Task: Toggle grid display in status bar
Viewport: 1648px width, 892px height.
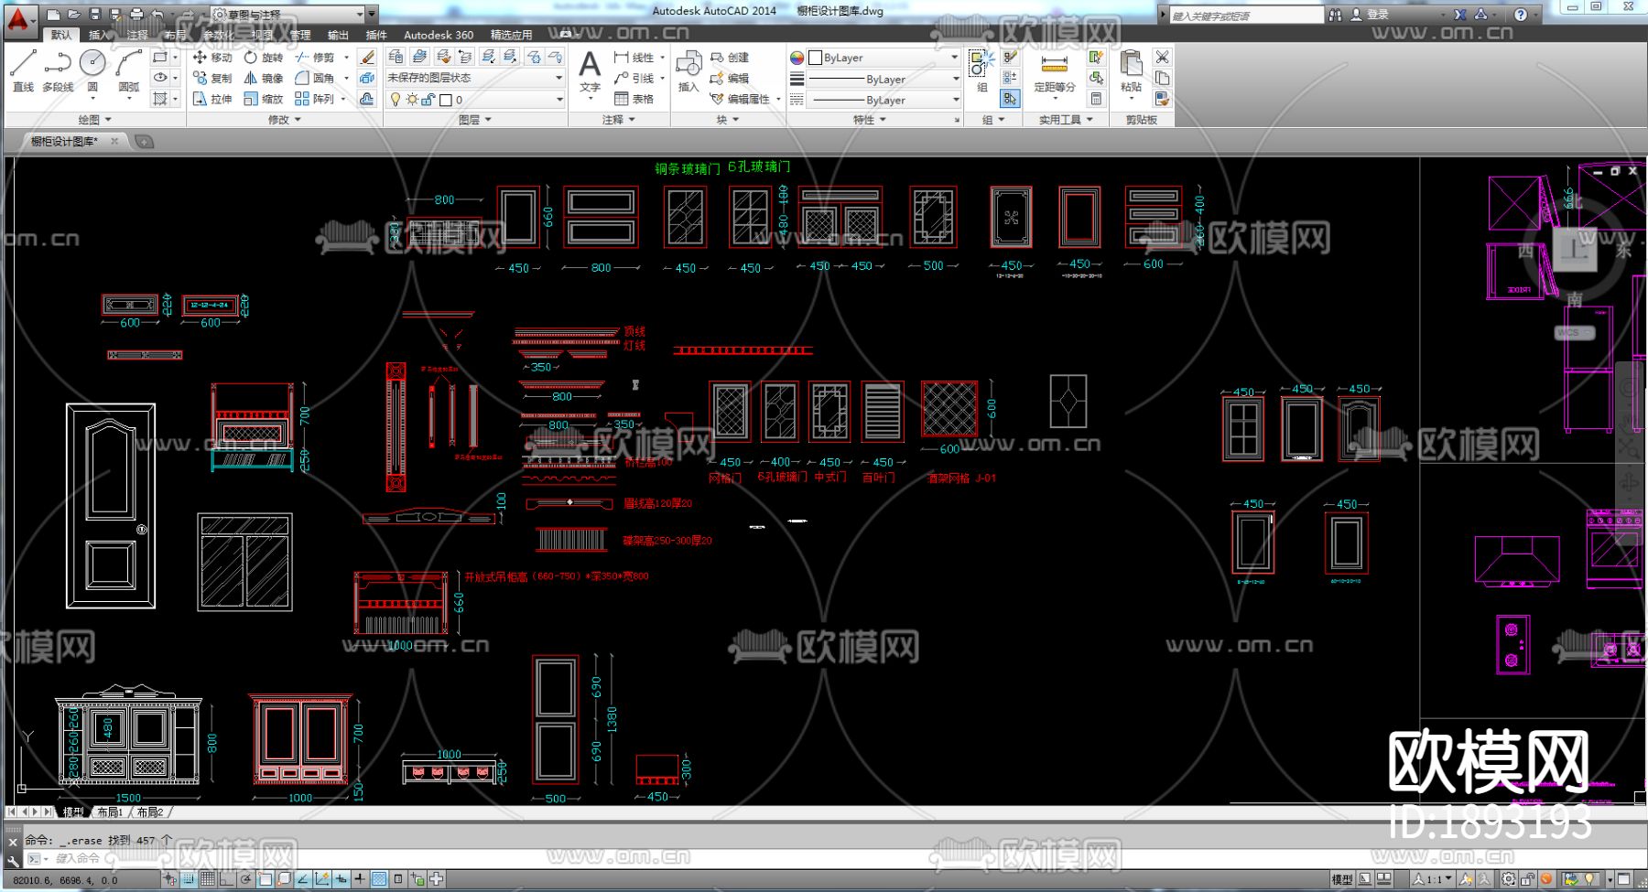Action: pos(208,879)
